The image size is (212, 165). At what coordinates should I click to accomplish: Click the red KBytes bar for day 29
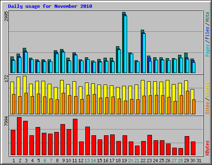(187, 146)
